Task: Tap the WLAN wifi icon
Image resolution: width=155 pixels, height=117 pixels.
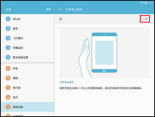Action: tap(8, 19)
